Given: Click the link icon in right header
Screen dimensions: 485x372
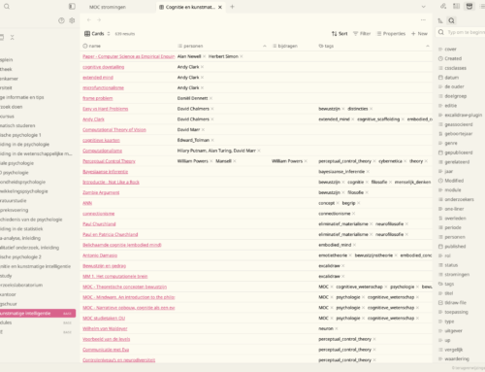Looking at the screenshot, I should (x=443, y=6).
